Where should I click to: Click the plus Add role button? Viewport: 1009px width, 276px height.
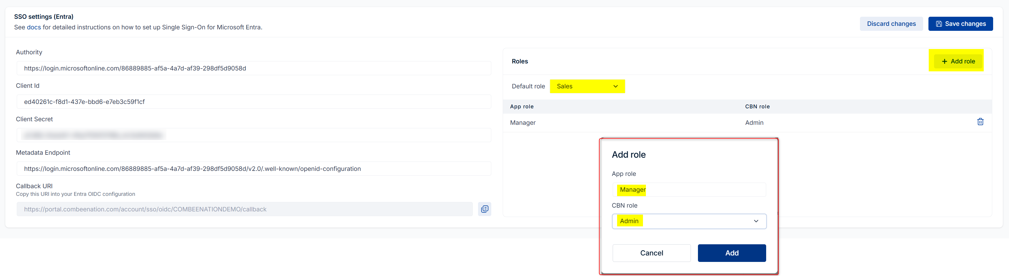pyautogui.click(x=958, y=61)
